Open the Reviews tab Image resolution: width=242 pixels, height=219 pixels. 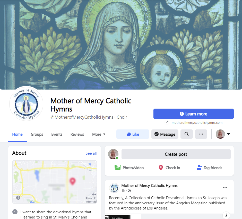pyautogui.click(x=77, y=134)
